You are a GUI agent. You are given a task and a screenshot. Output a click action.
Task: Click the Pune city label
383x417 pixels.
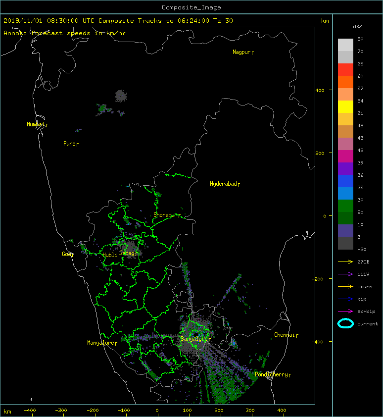coord(69,144)
